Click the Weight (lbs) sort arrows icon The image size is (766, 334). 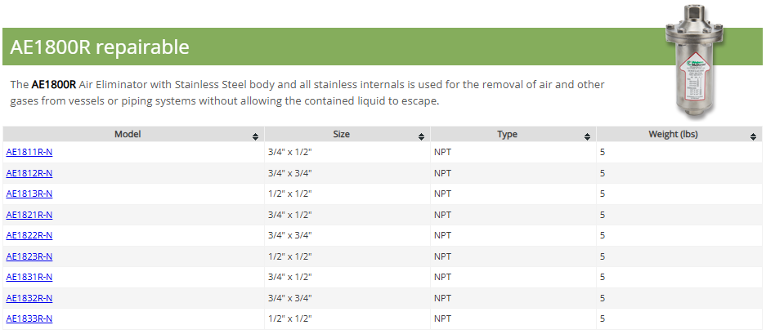point(754,136)
